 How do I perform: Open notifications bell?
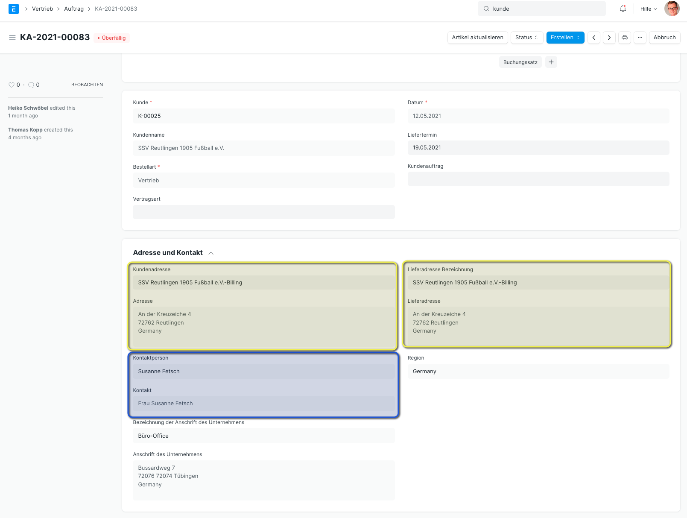click(623, 9)
